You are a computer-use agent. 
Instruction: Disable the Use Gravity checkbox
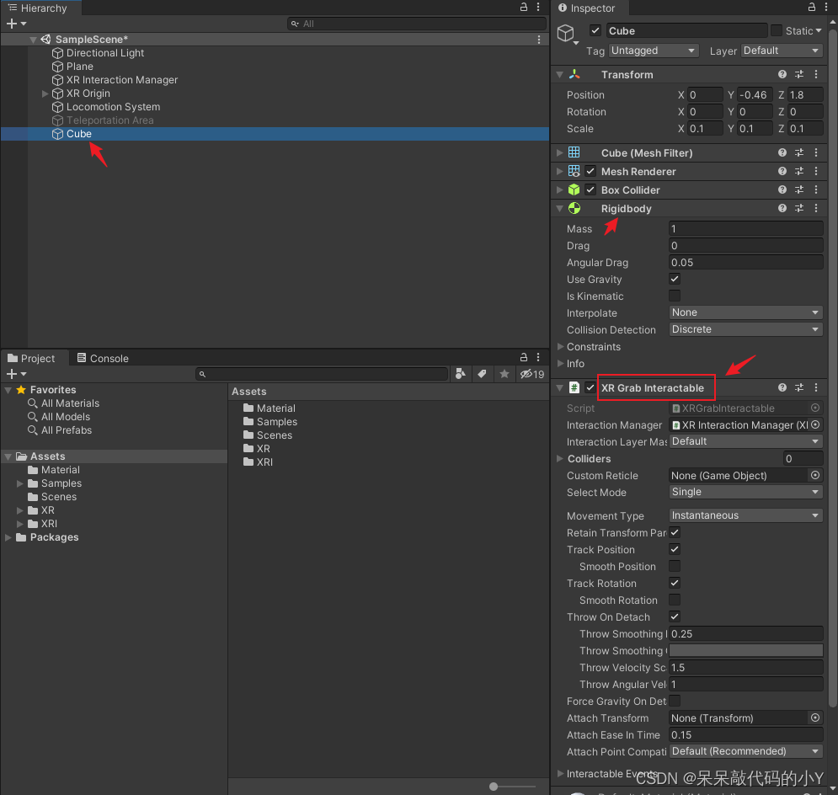tap(675, 279)
